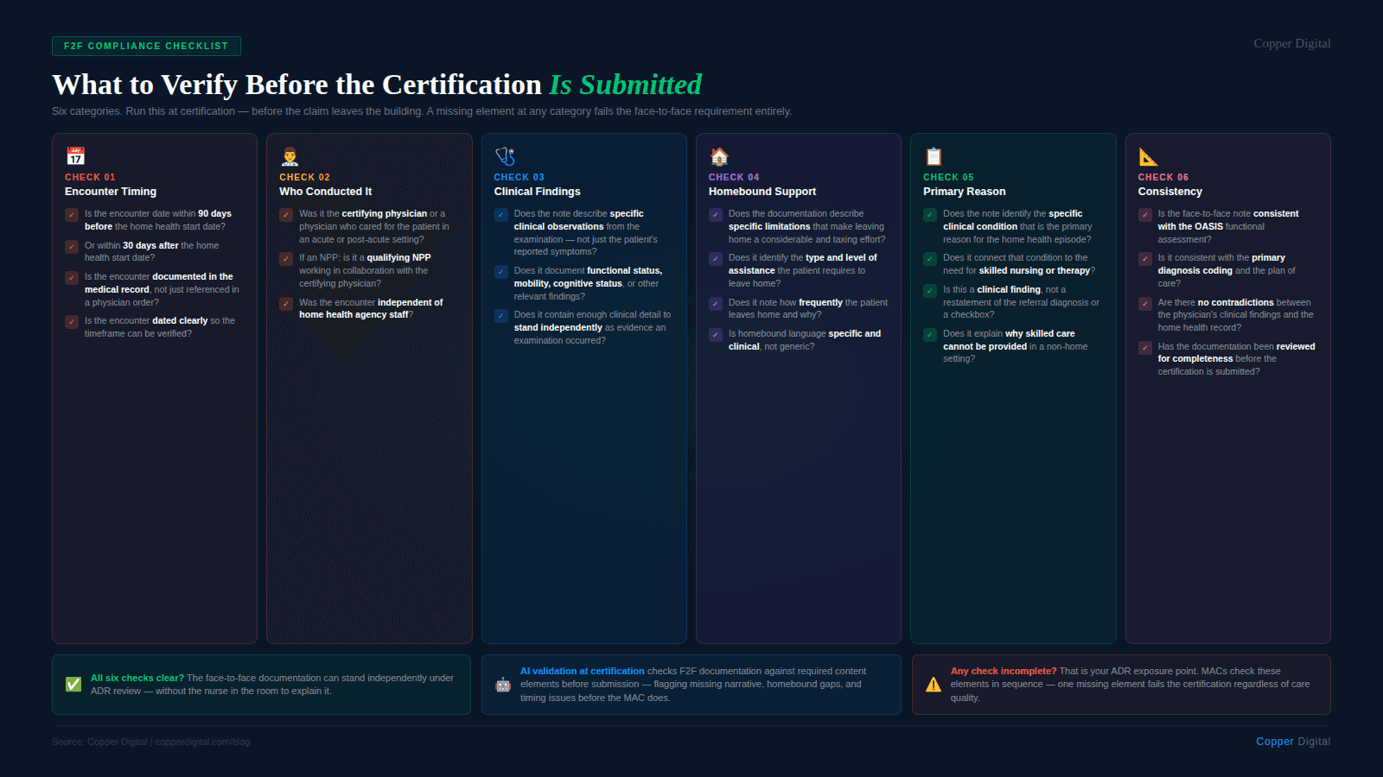Toggle the homebound language specific and clinical checkbox
The width and height of the screenshot is (1383, 777).
pyautogui.click(x=715, y=335)
